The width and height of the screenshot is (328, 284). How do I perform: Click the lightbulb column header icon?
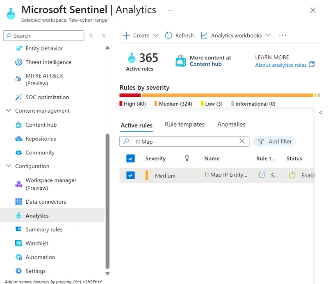tap(187, 158)
